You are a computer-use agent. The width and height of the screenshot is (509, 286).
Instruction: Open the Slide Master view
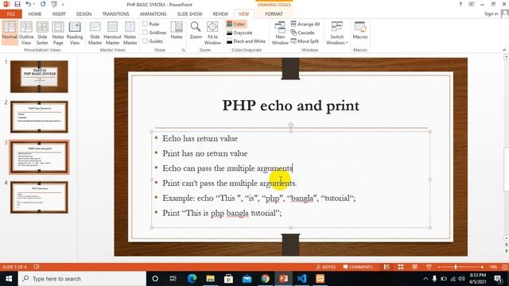95,33
